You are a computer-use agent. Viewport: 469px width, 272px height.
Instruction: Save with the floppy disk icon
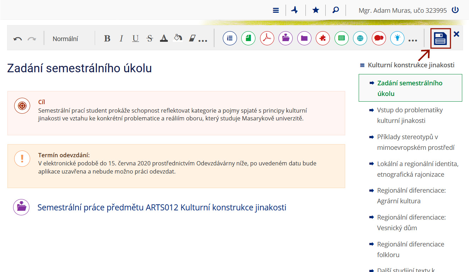[x=441, y=39]
